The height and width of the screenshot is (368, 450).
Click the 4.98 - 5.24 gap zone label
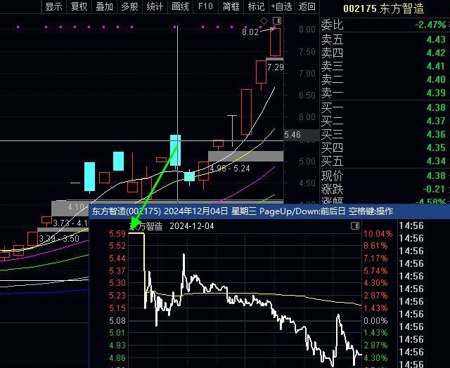point(230,169)
